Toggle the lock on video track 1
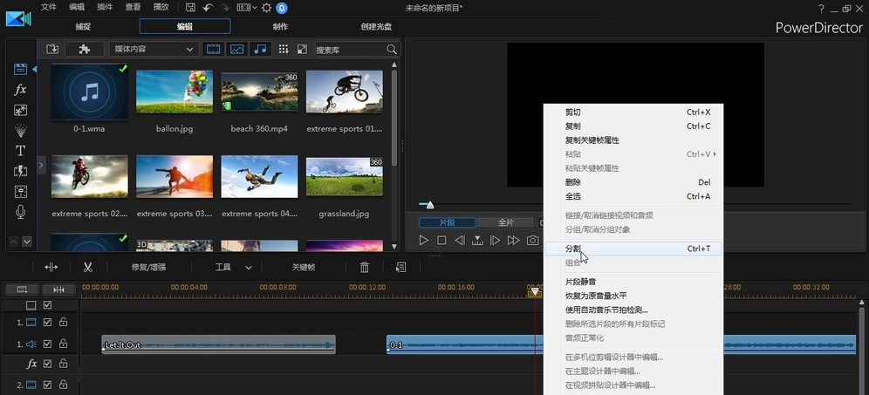 63,322
